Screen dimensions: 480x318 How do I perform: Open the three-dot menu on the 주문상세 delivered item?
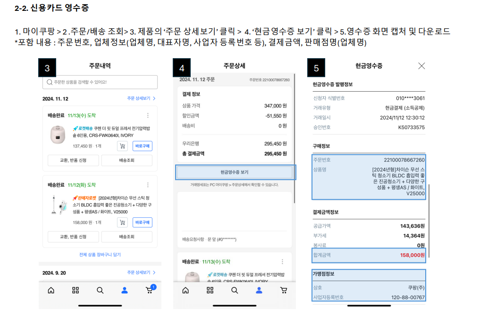282,261
